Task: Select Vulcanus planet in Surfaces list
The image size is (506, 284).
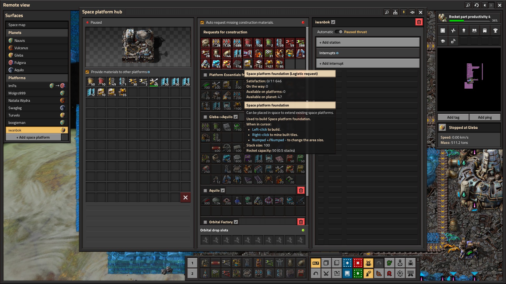Action: point(37,48)
